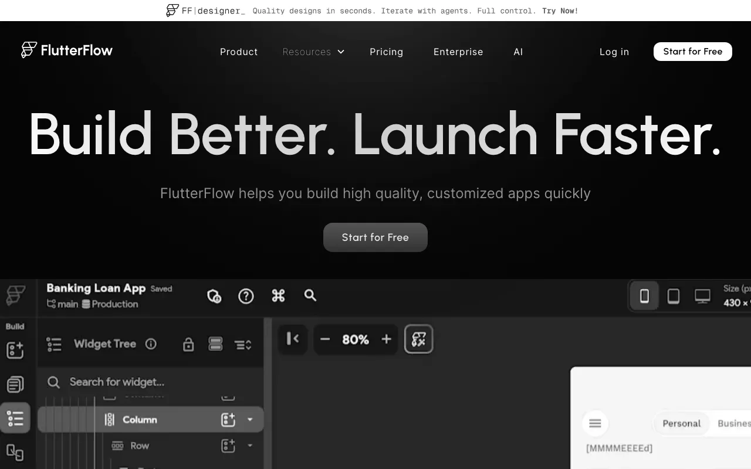
Task: Open the hamburger menu in phone preview
Action: [595, 423]
